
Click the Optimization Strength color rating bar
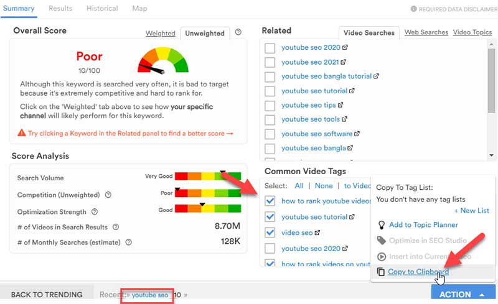click(208, 208)
